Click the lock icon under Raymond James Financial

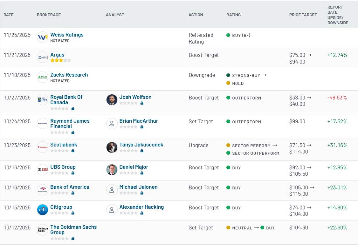click(x=73, y=132)
